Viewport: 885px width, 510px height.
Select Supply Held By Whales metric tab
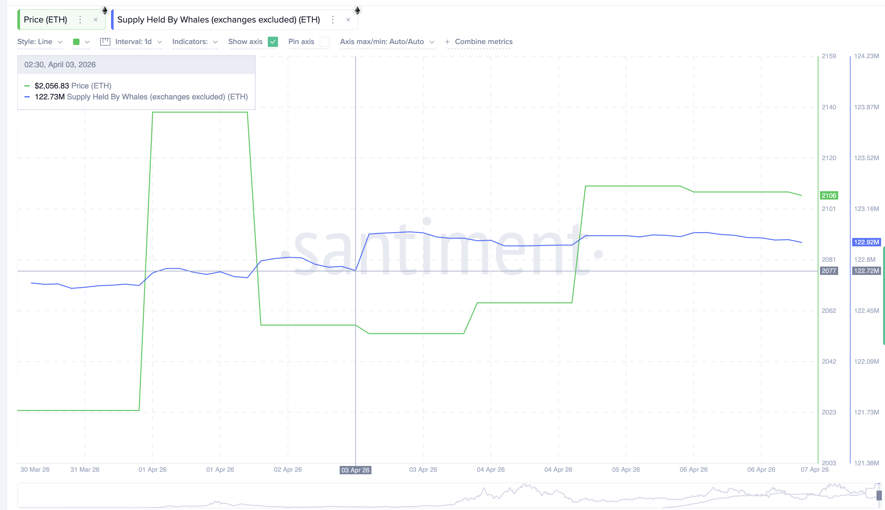[219, 20]
